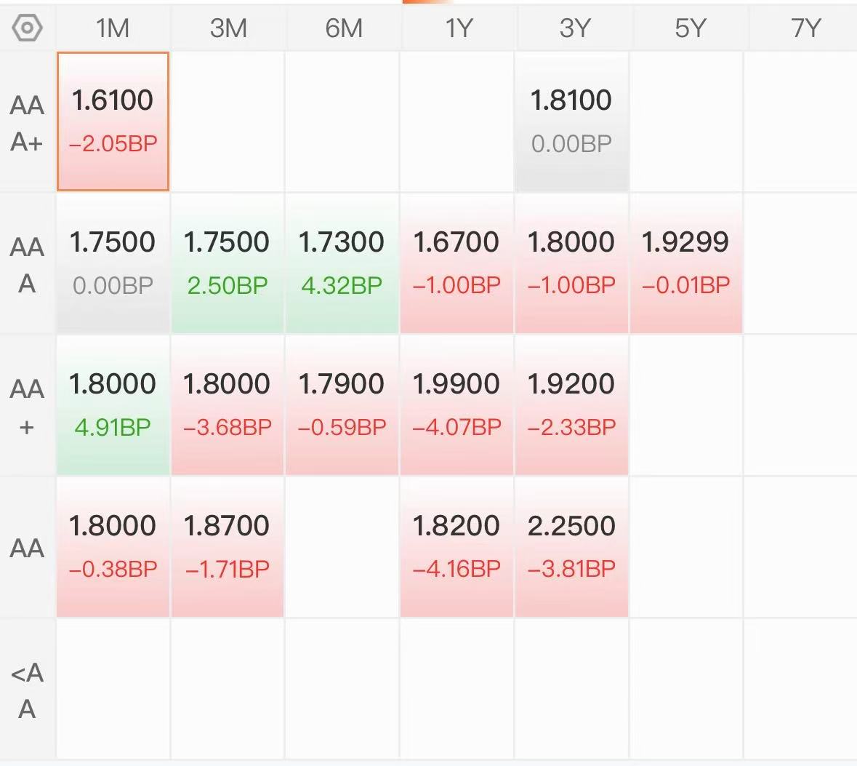Select the AA+ 3Y cell showing 1.9200
The width and height of the screenshot is (857, 766).
pos(572,405)
